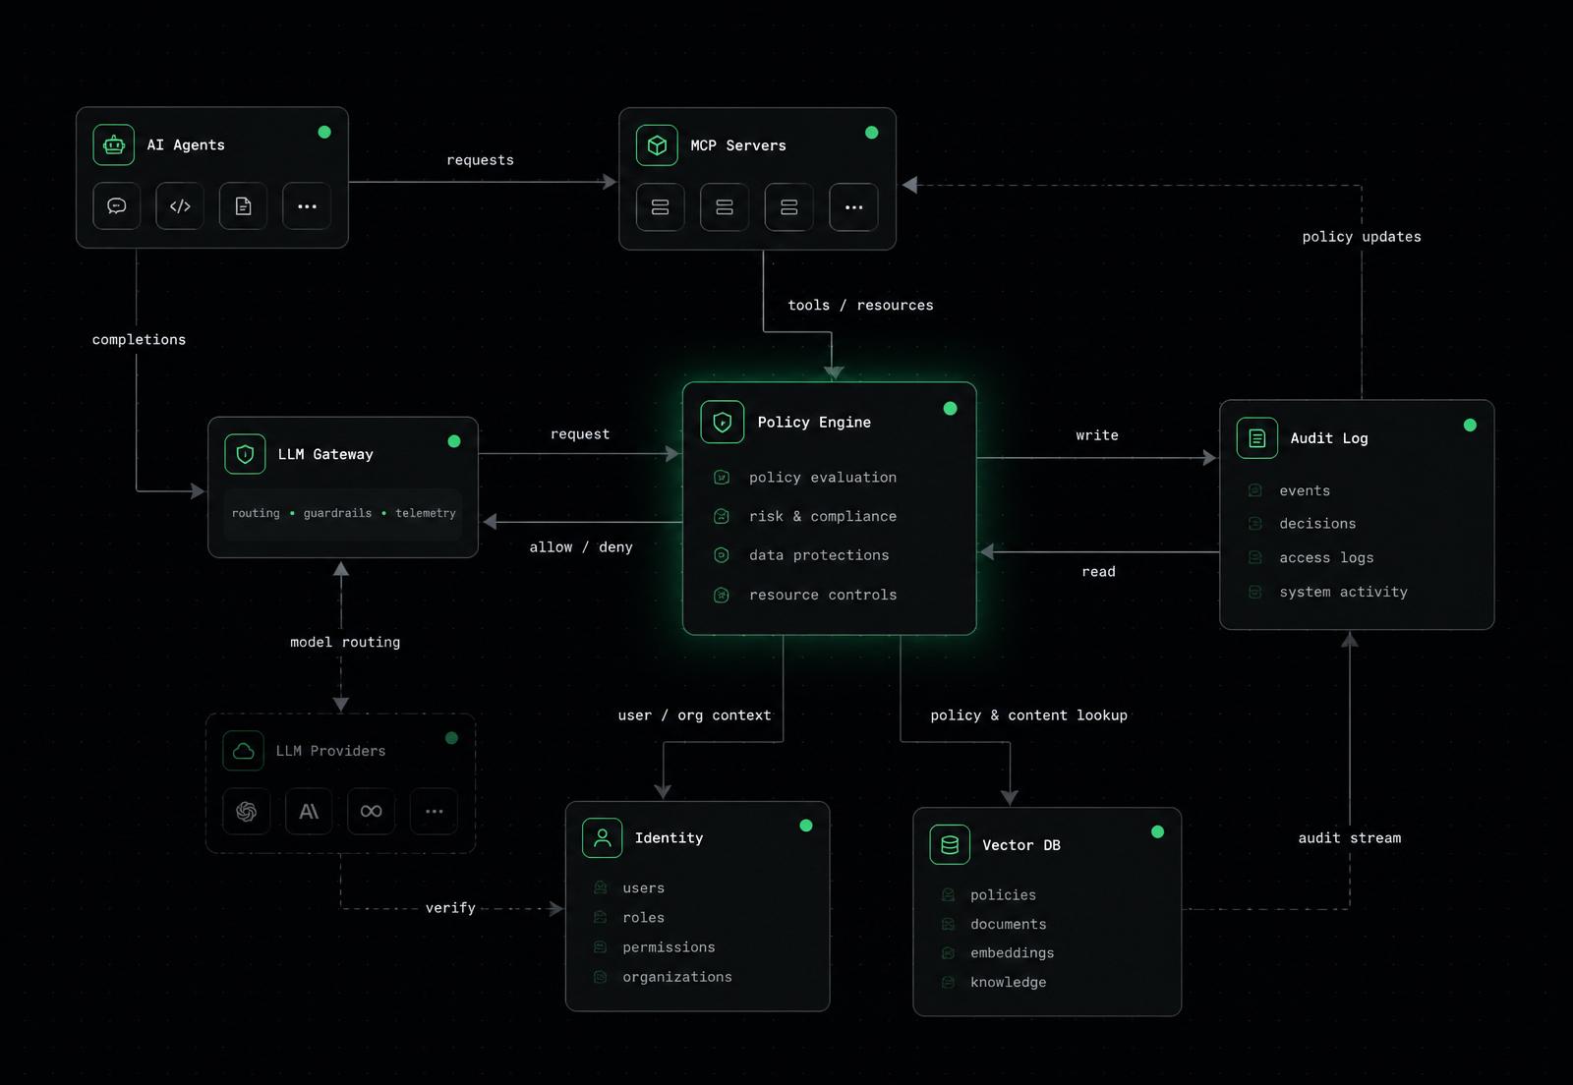1573x1085 pixels.
Task: Click the icon beside resource controls
Action: click(x=721, y=595)
